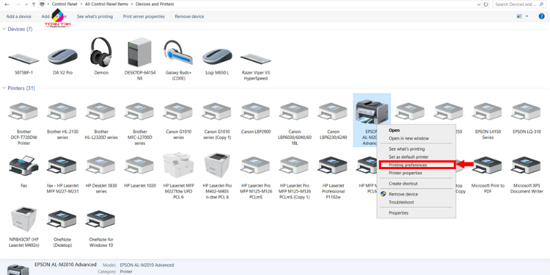Open the Help question mark icon
The image size is (550, 275).
click(x=541, y=16)
